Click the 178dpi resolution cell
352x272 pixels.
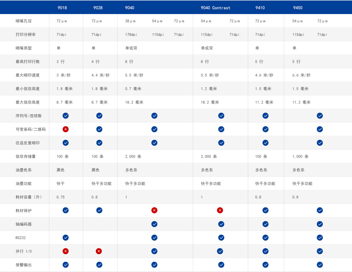click(x=131, y=35)
